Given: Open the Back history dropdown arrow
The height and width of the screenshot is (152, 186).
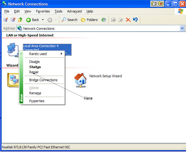Looking at the screenshot, I should coord(43,20).
